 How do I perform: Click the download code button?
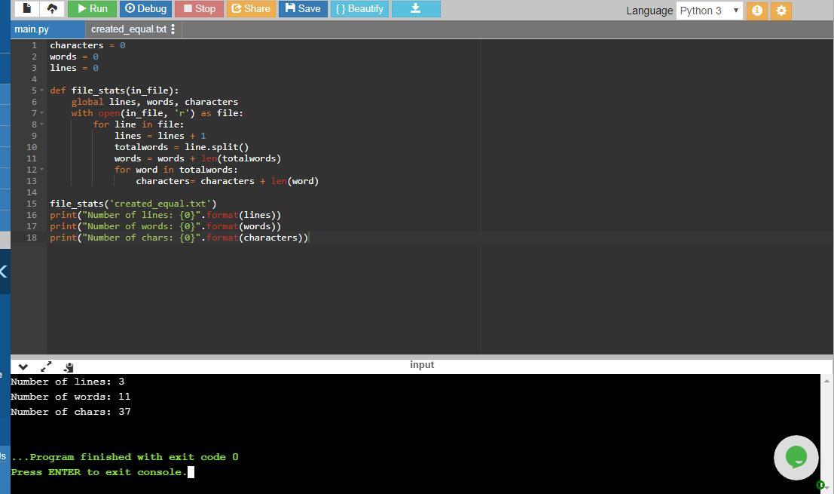415,9
